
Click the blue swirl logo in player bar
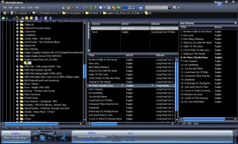(x=63, y=137)
